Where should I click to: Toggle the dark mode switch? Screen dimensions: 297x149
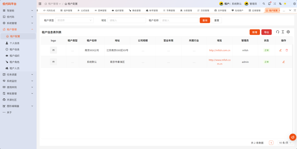[x=287, y=4]
